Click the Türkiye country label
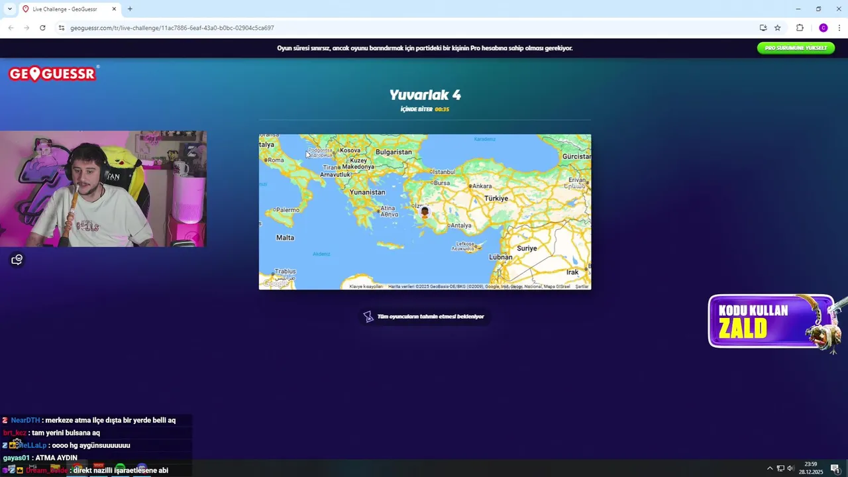848x477 pixels. tap(496, 199)
